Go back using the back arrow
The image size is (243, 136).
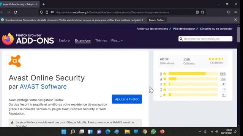pos(2,12)
